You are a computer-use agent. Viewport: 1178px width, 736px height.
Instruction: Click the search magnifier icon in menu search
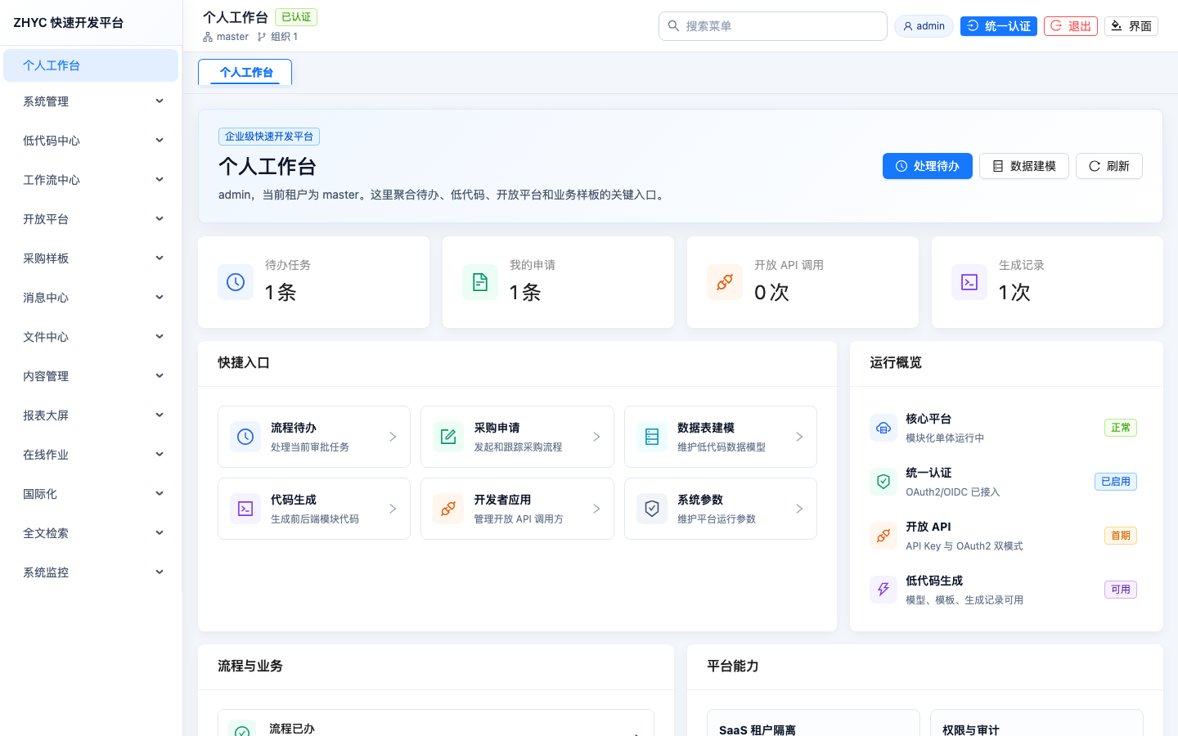[673, 26]
